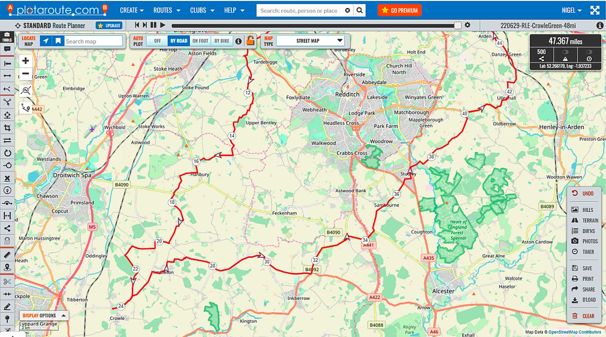This screenshot has width=606, height=337.
Task: Set Auto Plot to OFF
Action: pyautogui.click(x=157, y=41)
